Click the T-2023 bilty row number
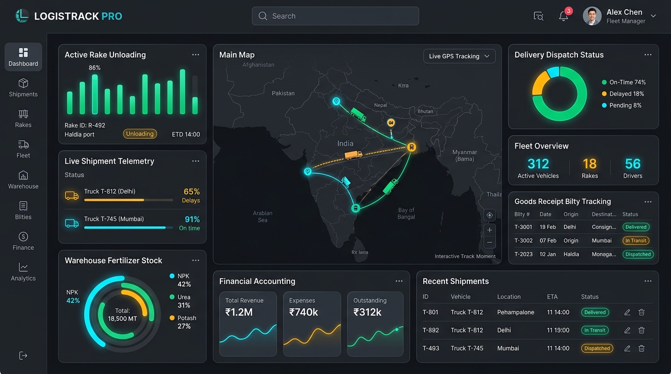Viewport: 671px width, 374px height. (x=524, y=254)
